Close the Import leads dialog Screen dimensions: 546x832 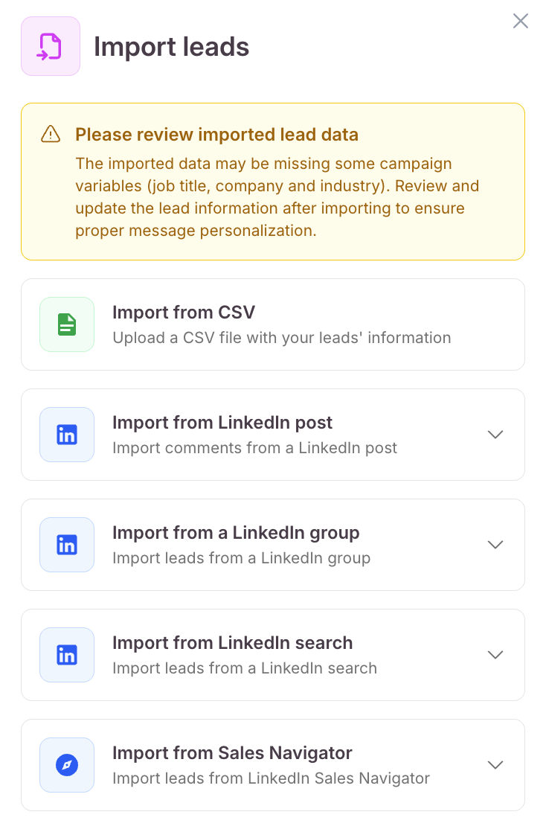click(x=521, y=21)
